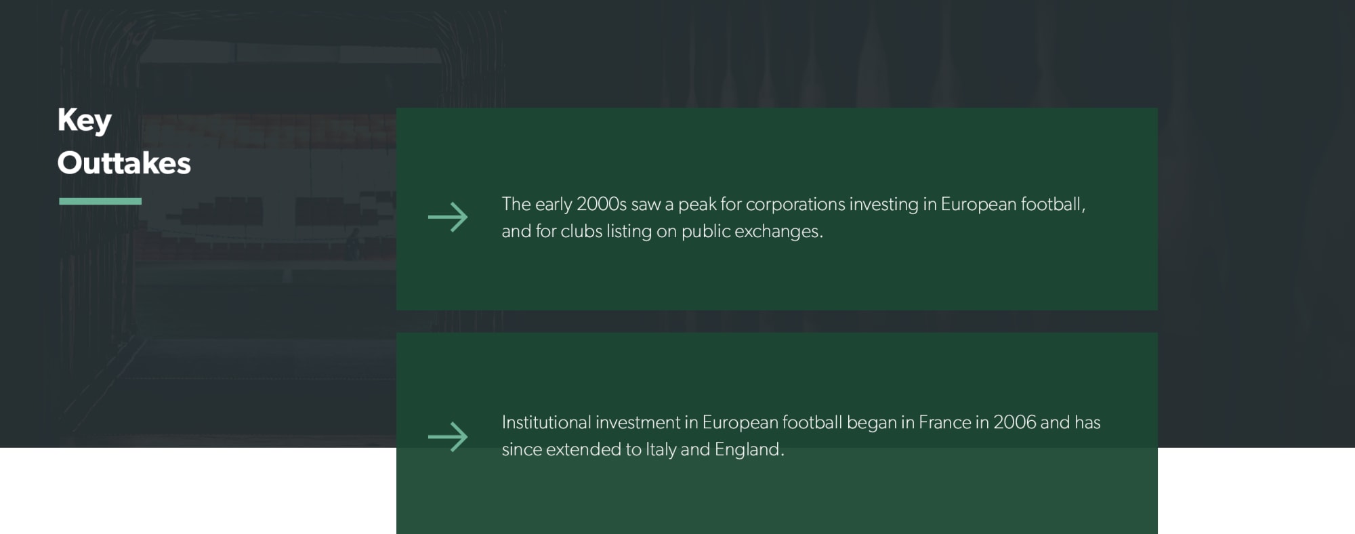Click "Italy and England" in the second card
1355x534 pixels.
point(713,449)
